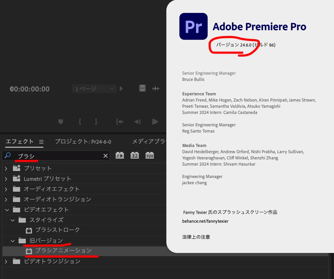
Task: Open the behance.net/fannytexier link
Action: 205,221
